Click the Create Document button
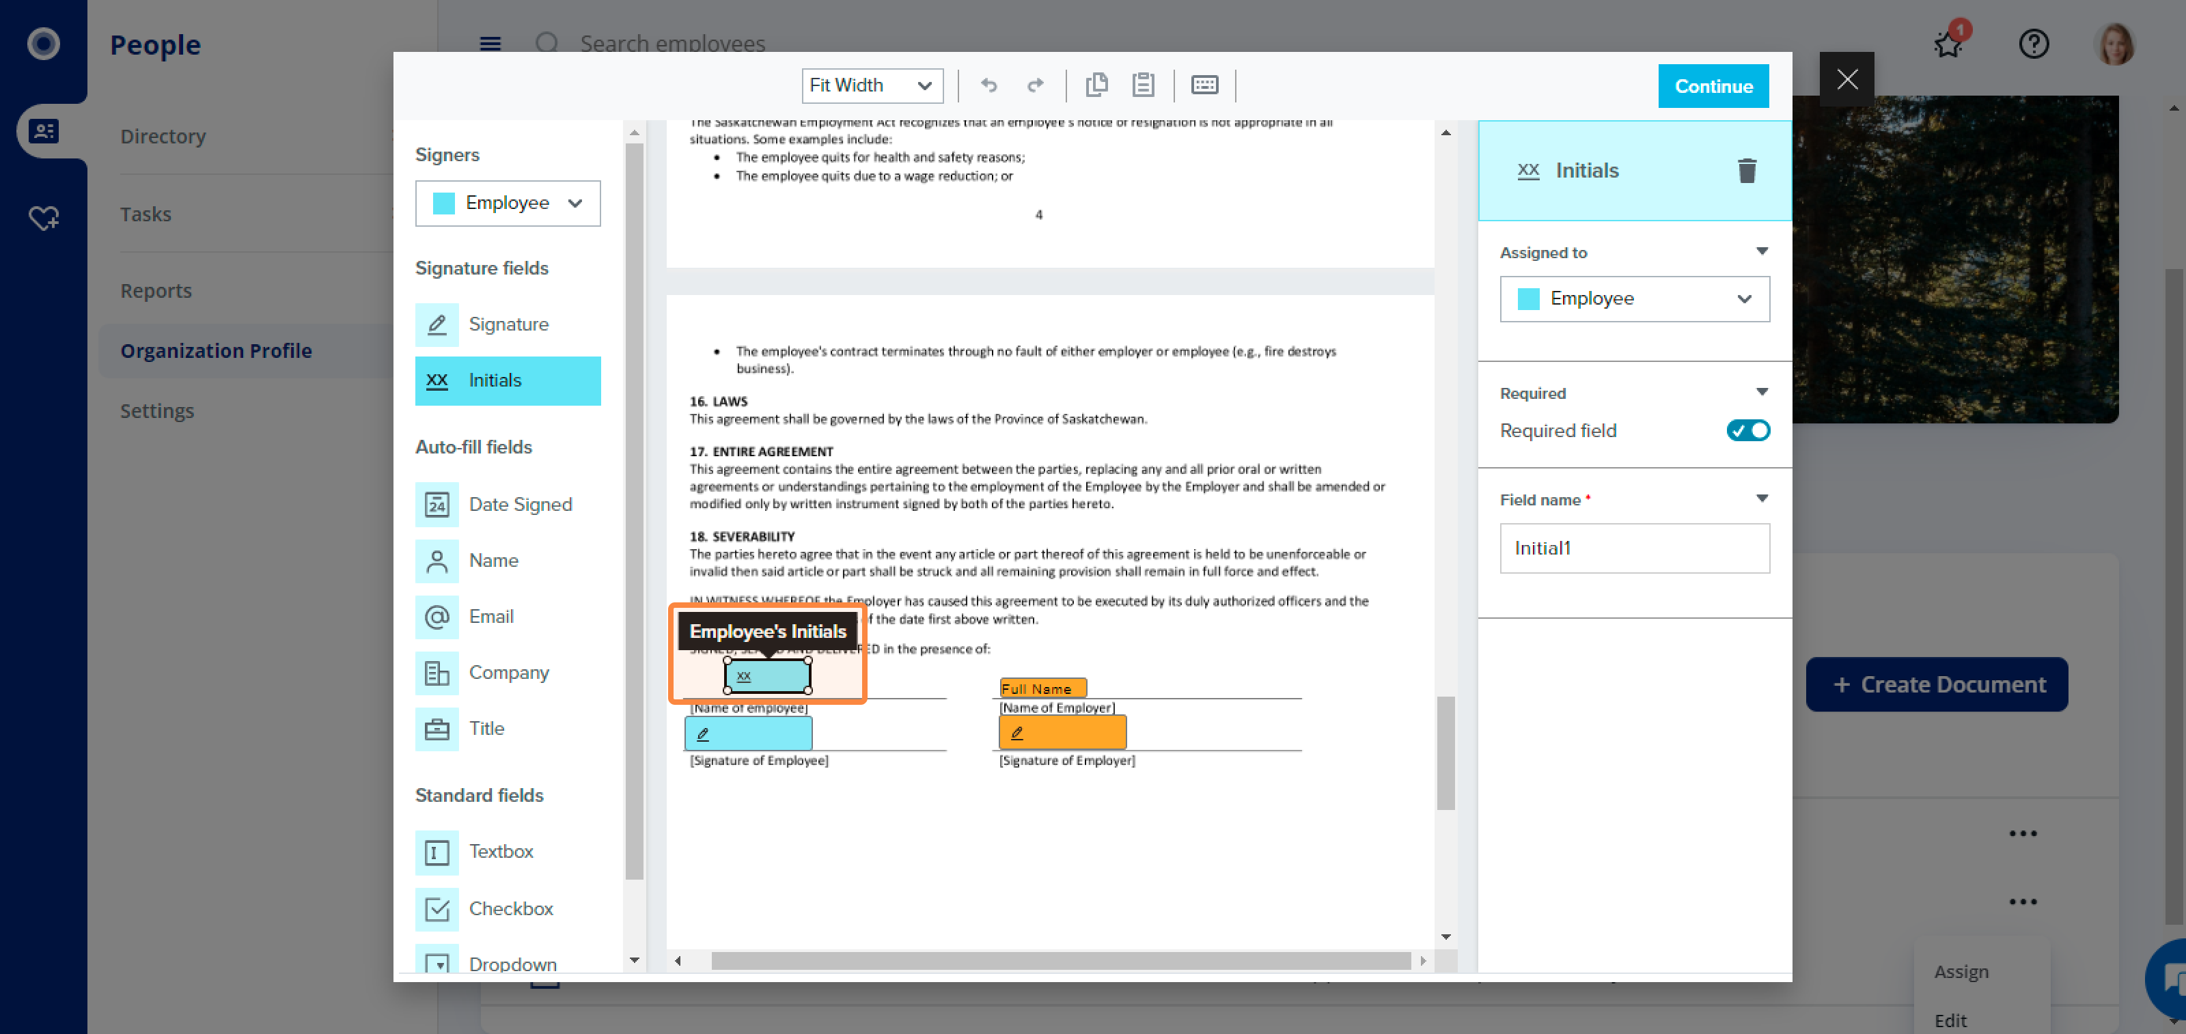This screenshot has width=2186, height=1034. pyautogui.click(x=1937, y=684)
